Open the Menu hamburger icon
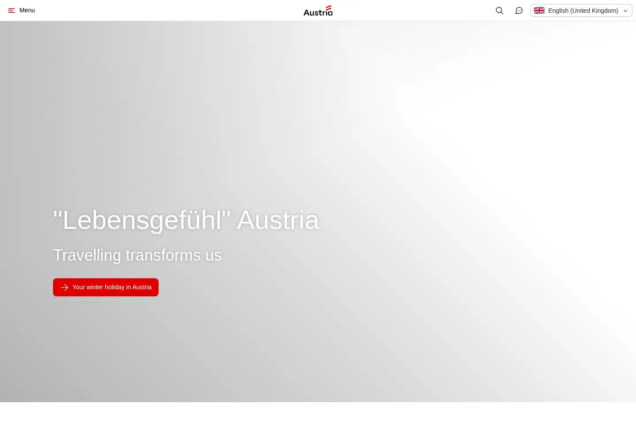 tap(11, 11)
